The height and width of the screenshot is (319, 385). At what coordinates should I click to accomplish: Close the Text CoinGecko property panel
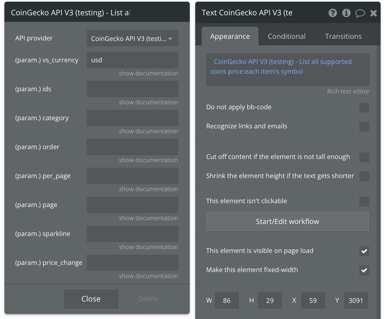coord(374,13)
